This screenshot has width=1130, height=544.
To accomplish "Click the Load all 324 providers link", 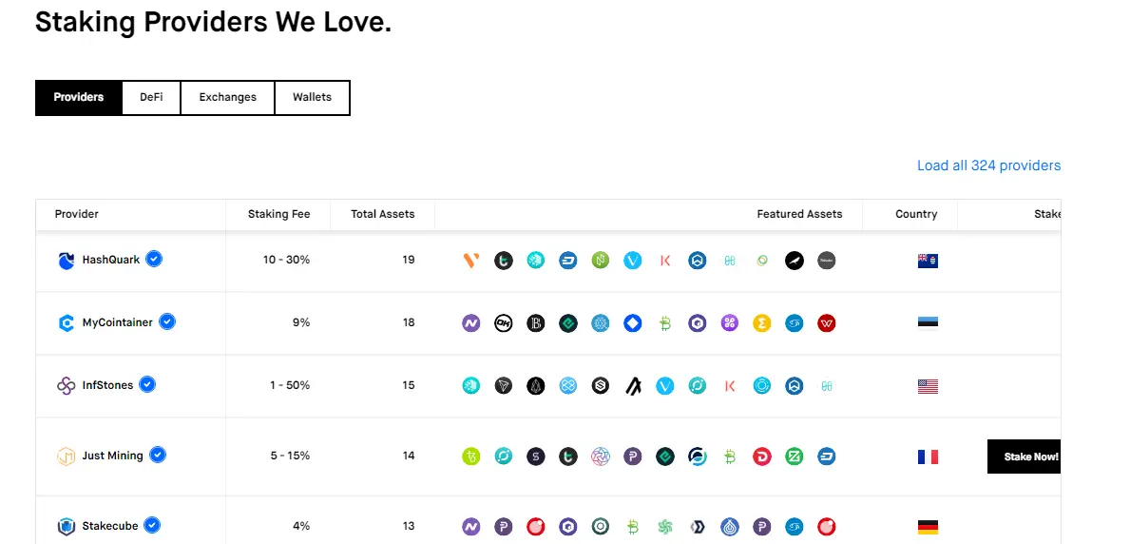I will tap(988, 165).
